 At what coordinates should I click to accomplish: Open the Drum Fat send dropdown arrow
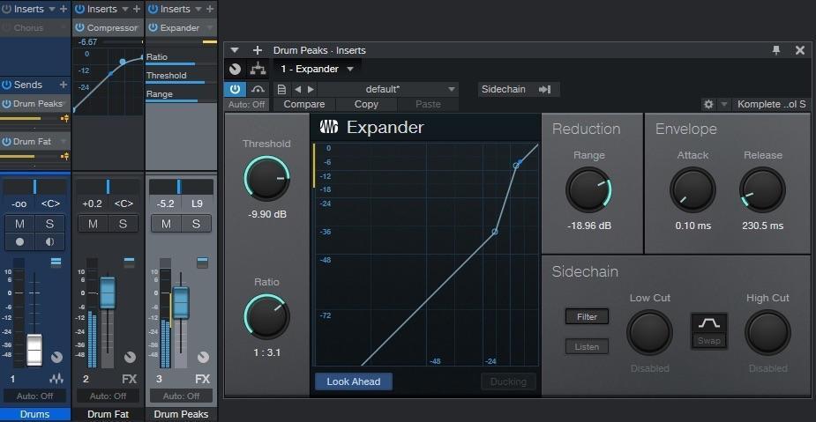(x=64, y=141)
